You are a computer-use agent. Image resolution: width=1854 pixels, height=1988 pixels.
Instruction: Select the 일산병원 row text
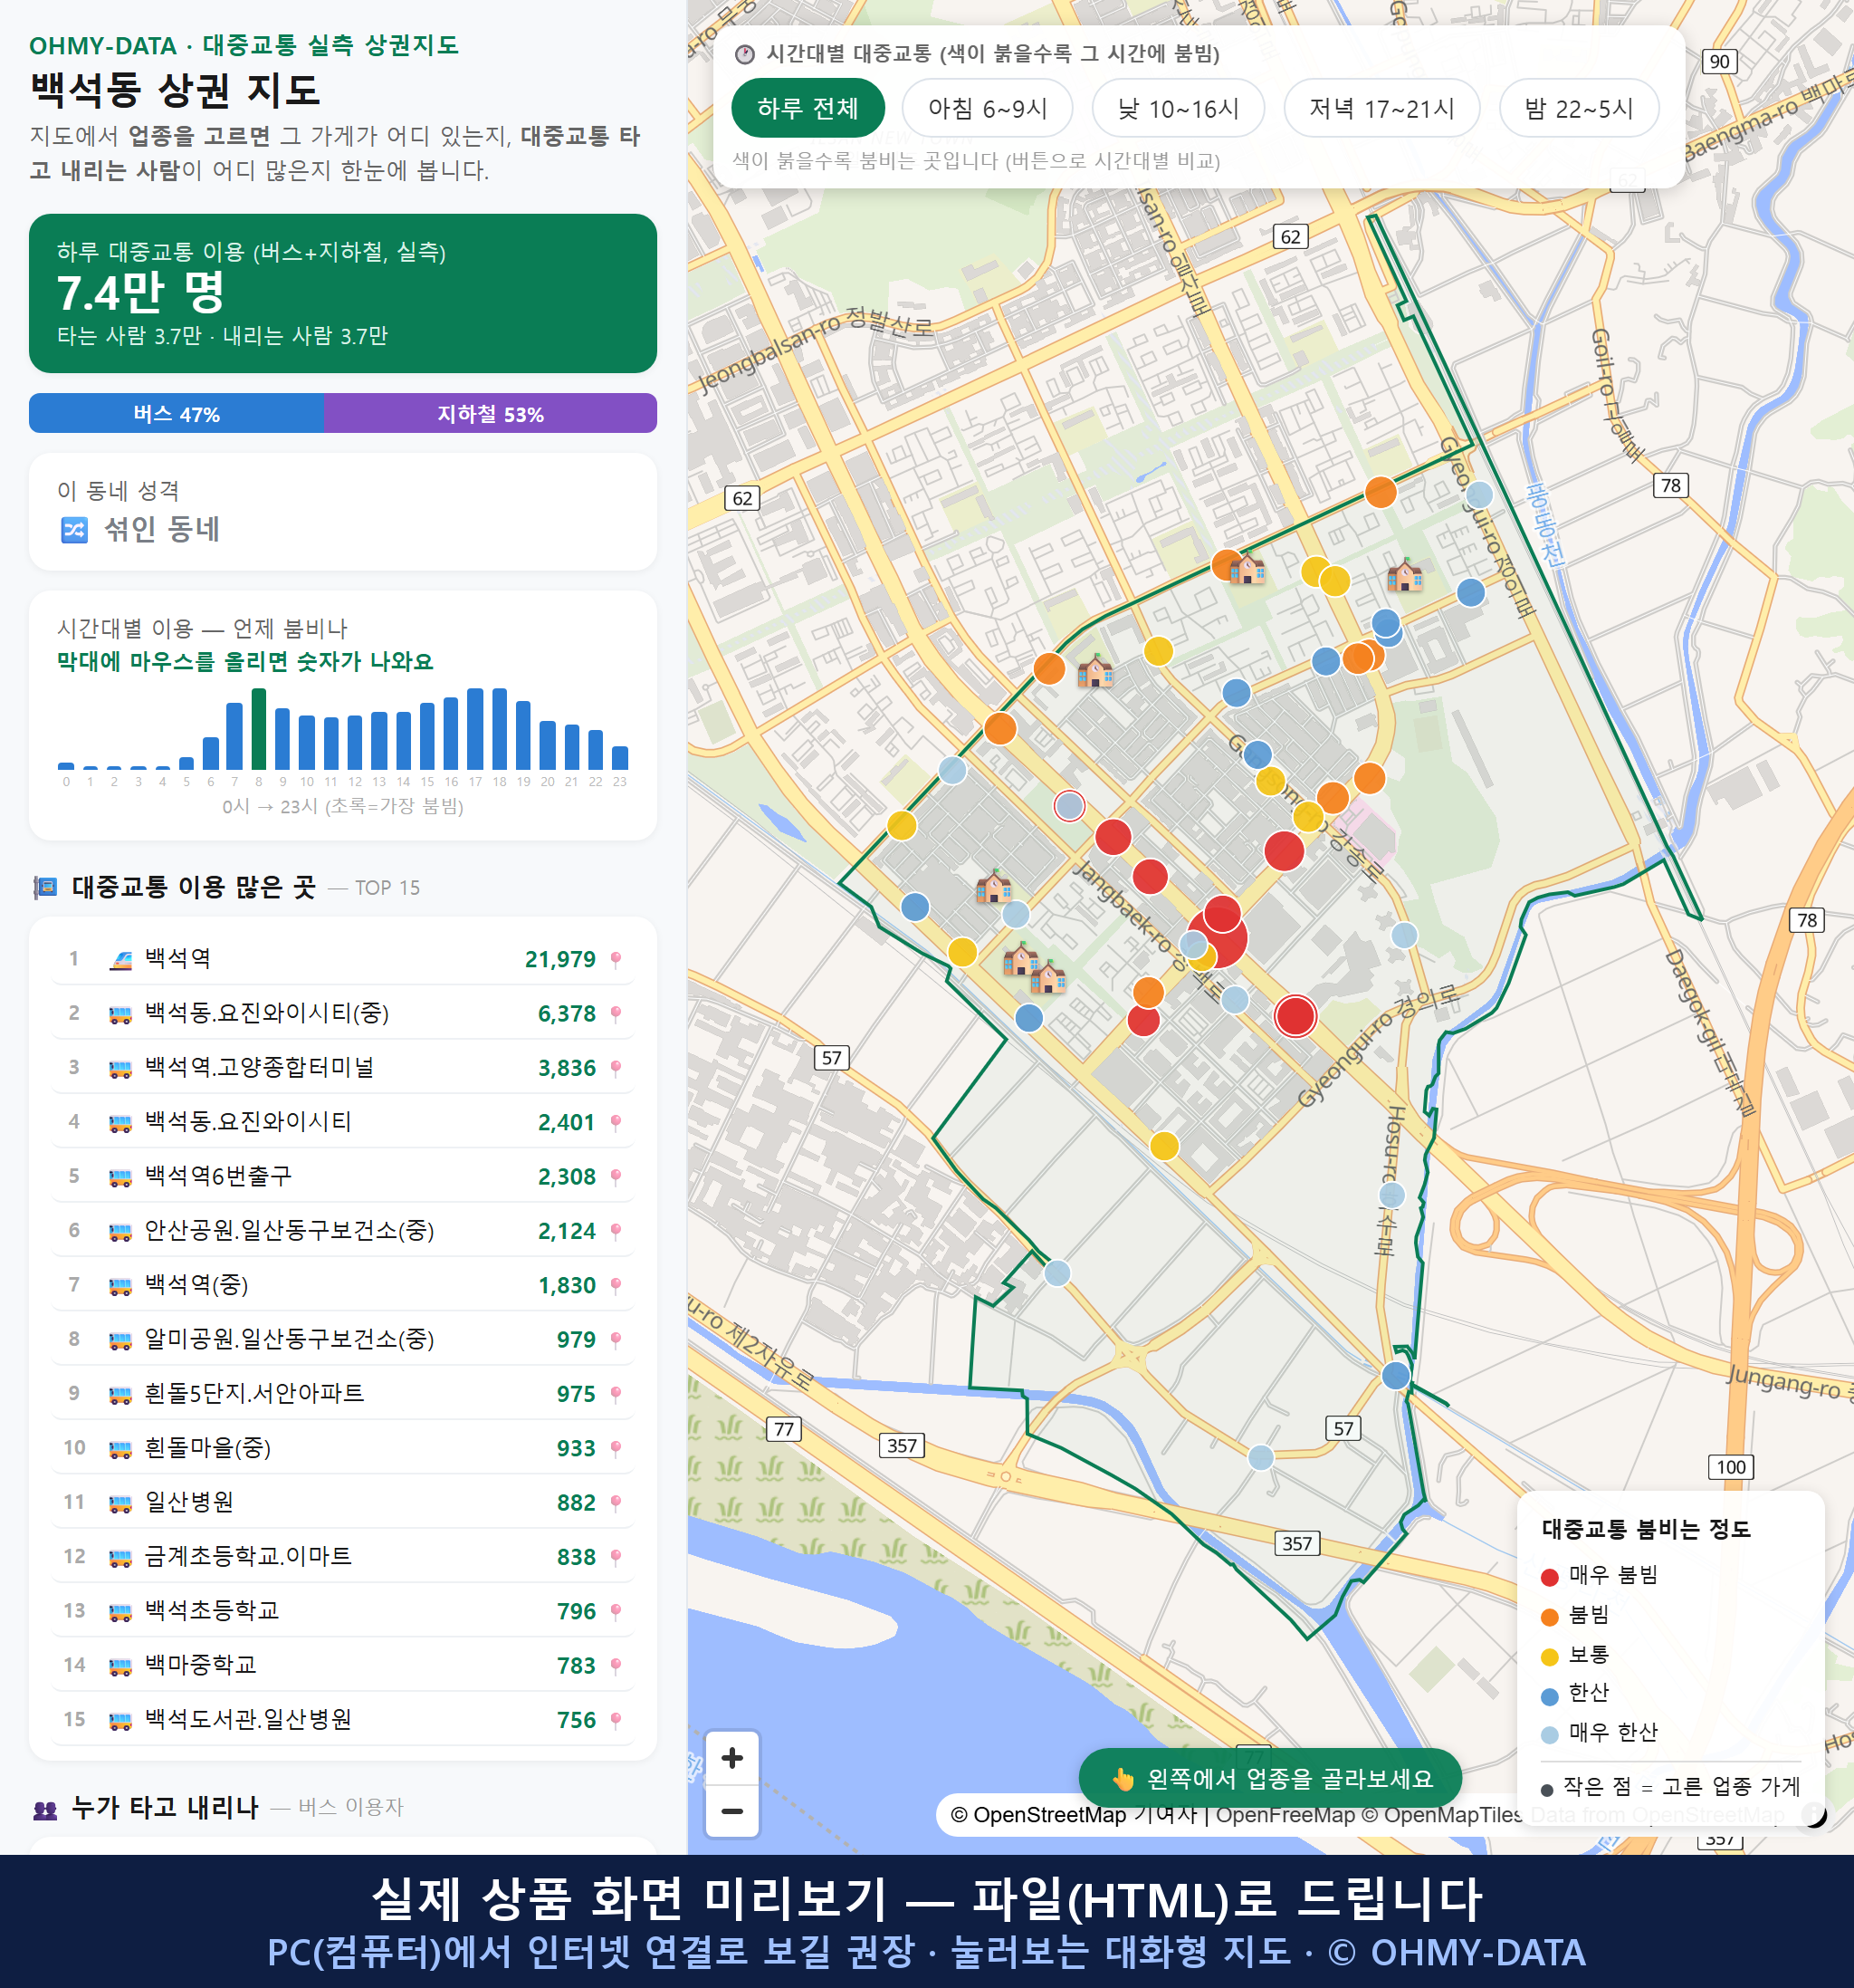pos(189,1502)
